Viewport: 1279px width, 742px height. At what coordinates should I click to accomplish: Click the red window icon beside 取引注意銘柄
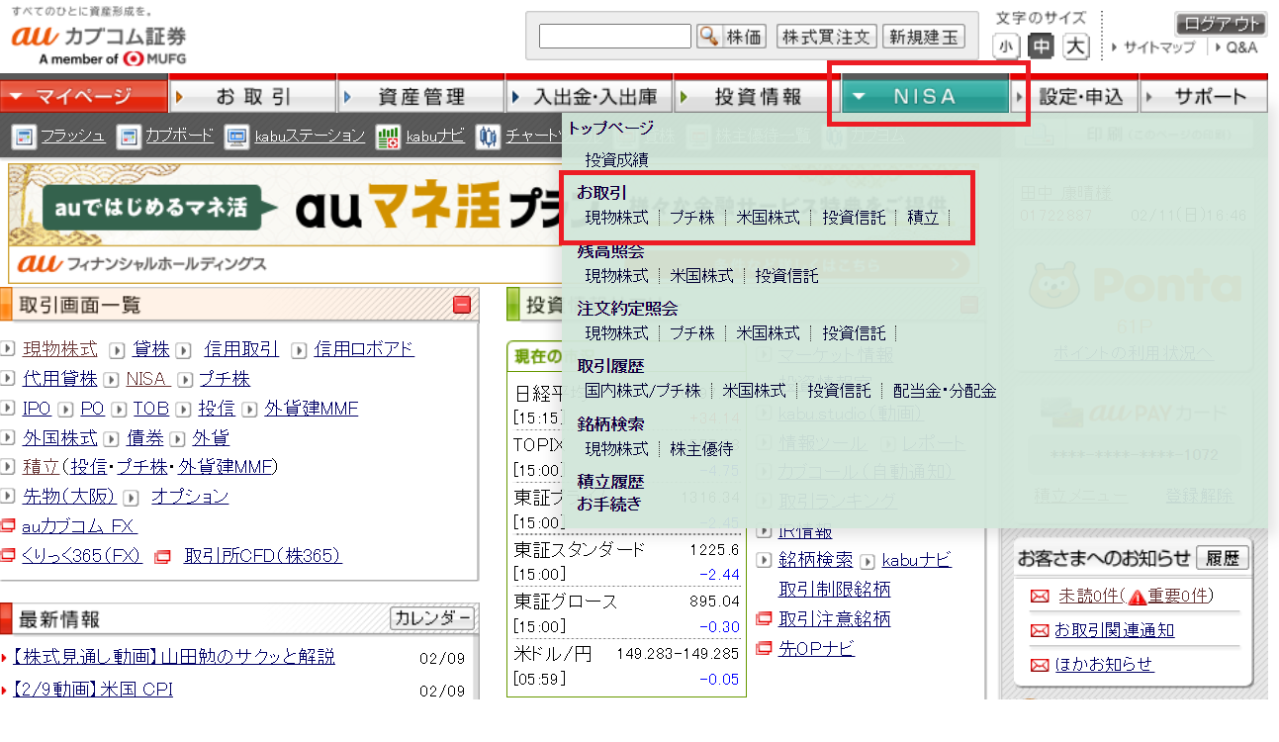click(x=764, y=619)
